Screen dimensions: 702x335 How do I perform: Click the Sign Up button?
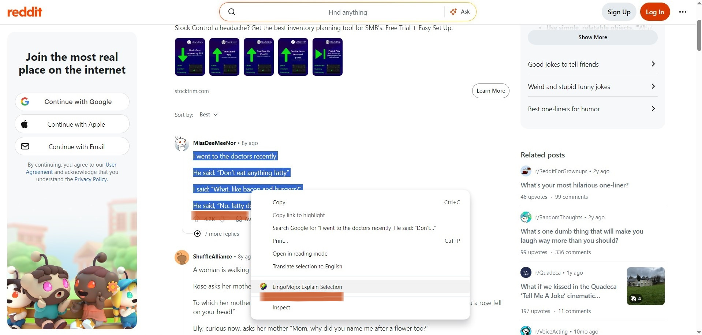pyautogui.click(x=619, y=12)
